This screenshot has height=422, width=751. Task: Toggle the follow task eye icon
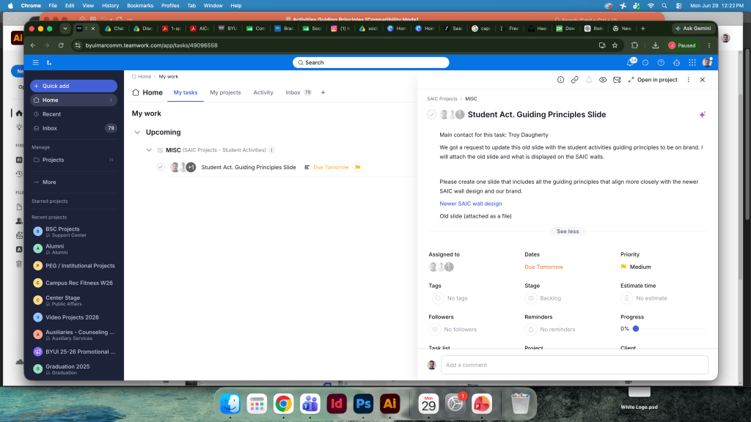(603, 80)
